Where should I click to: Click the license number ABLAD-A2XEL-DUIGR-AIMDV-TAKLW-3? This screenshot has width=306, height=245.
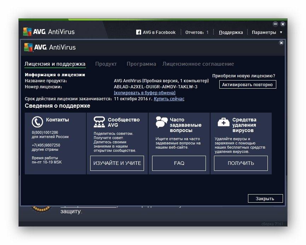(156, 86)
